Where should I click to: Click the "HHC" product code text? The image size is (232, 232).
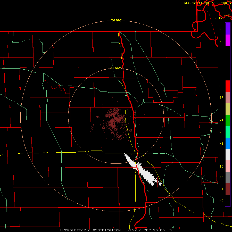(x=226, y=15)
